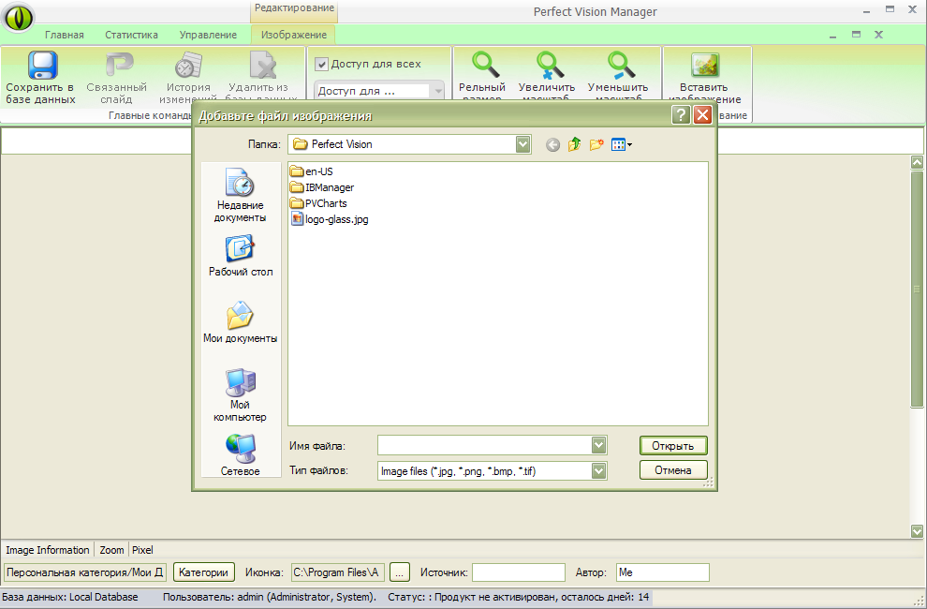927x609 pixels.
Task: Open the Статистика ribbon tab
Action: tap(131, 35)
